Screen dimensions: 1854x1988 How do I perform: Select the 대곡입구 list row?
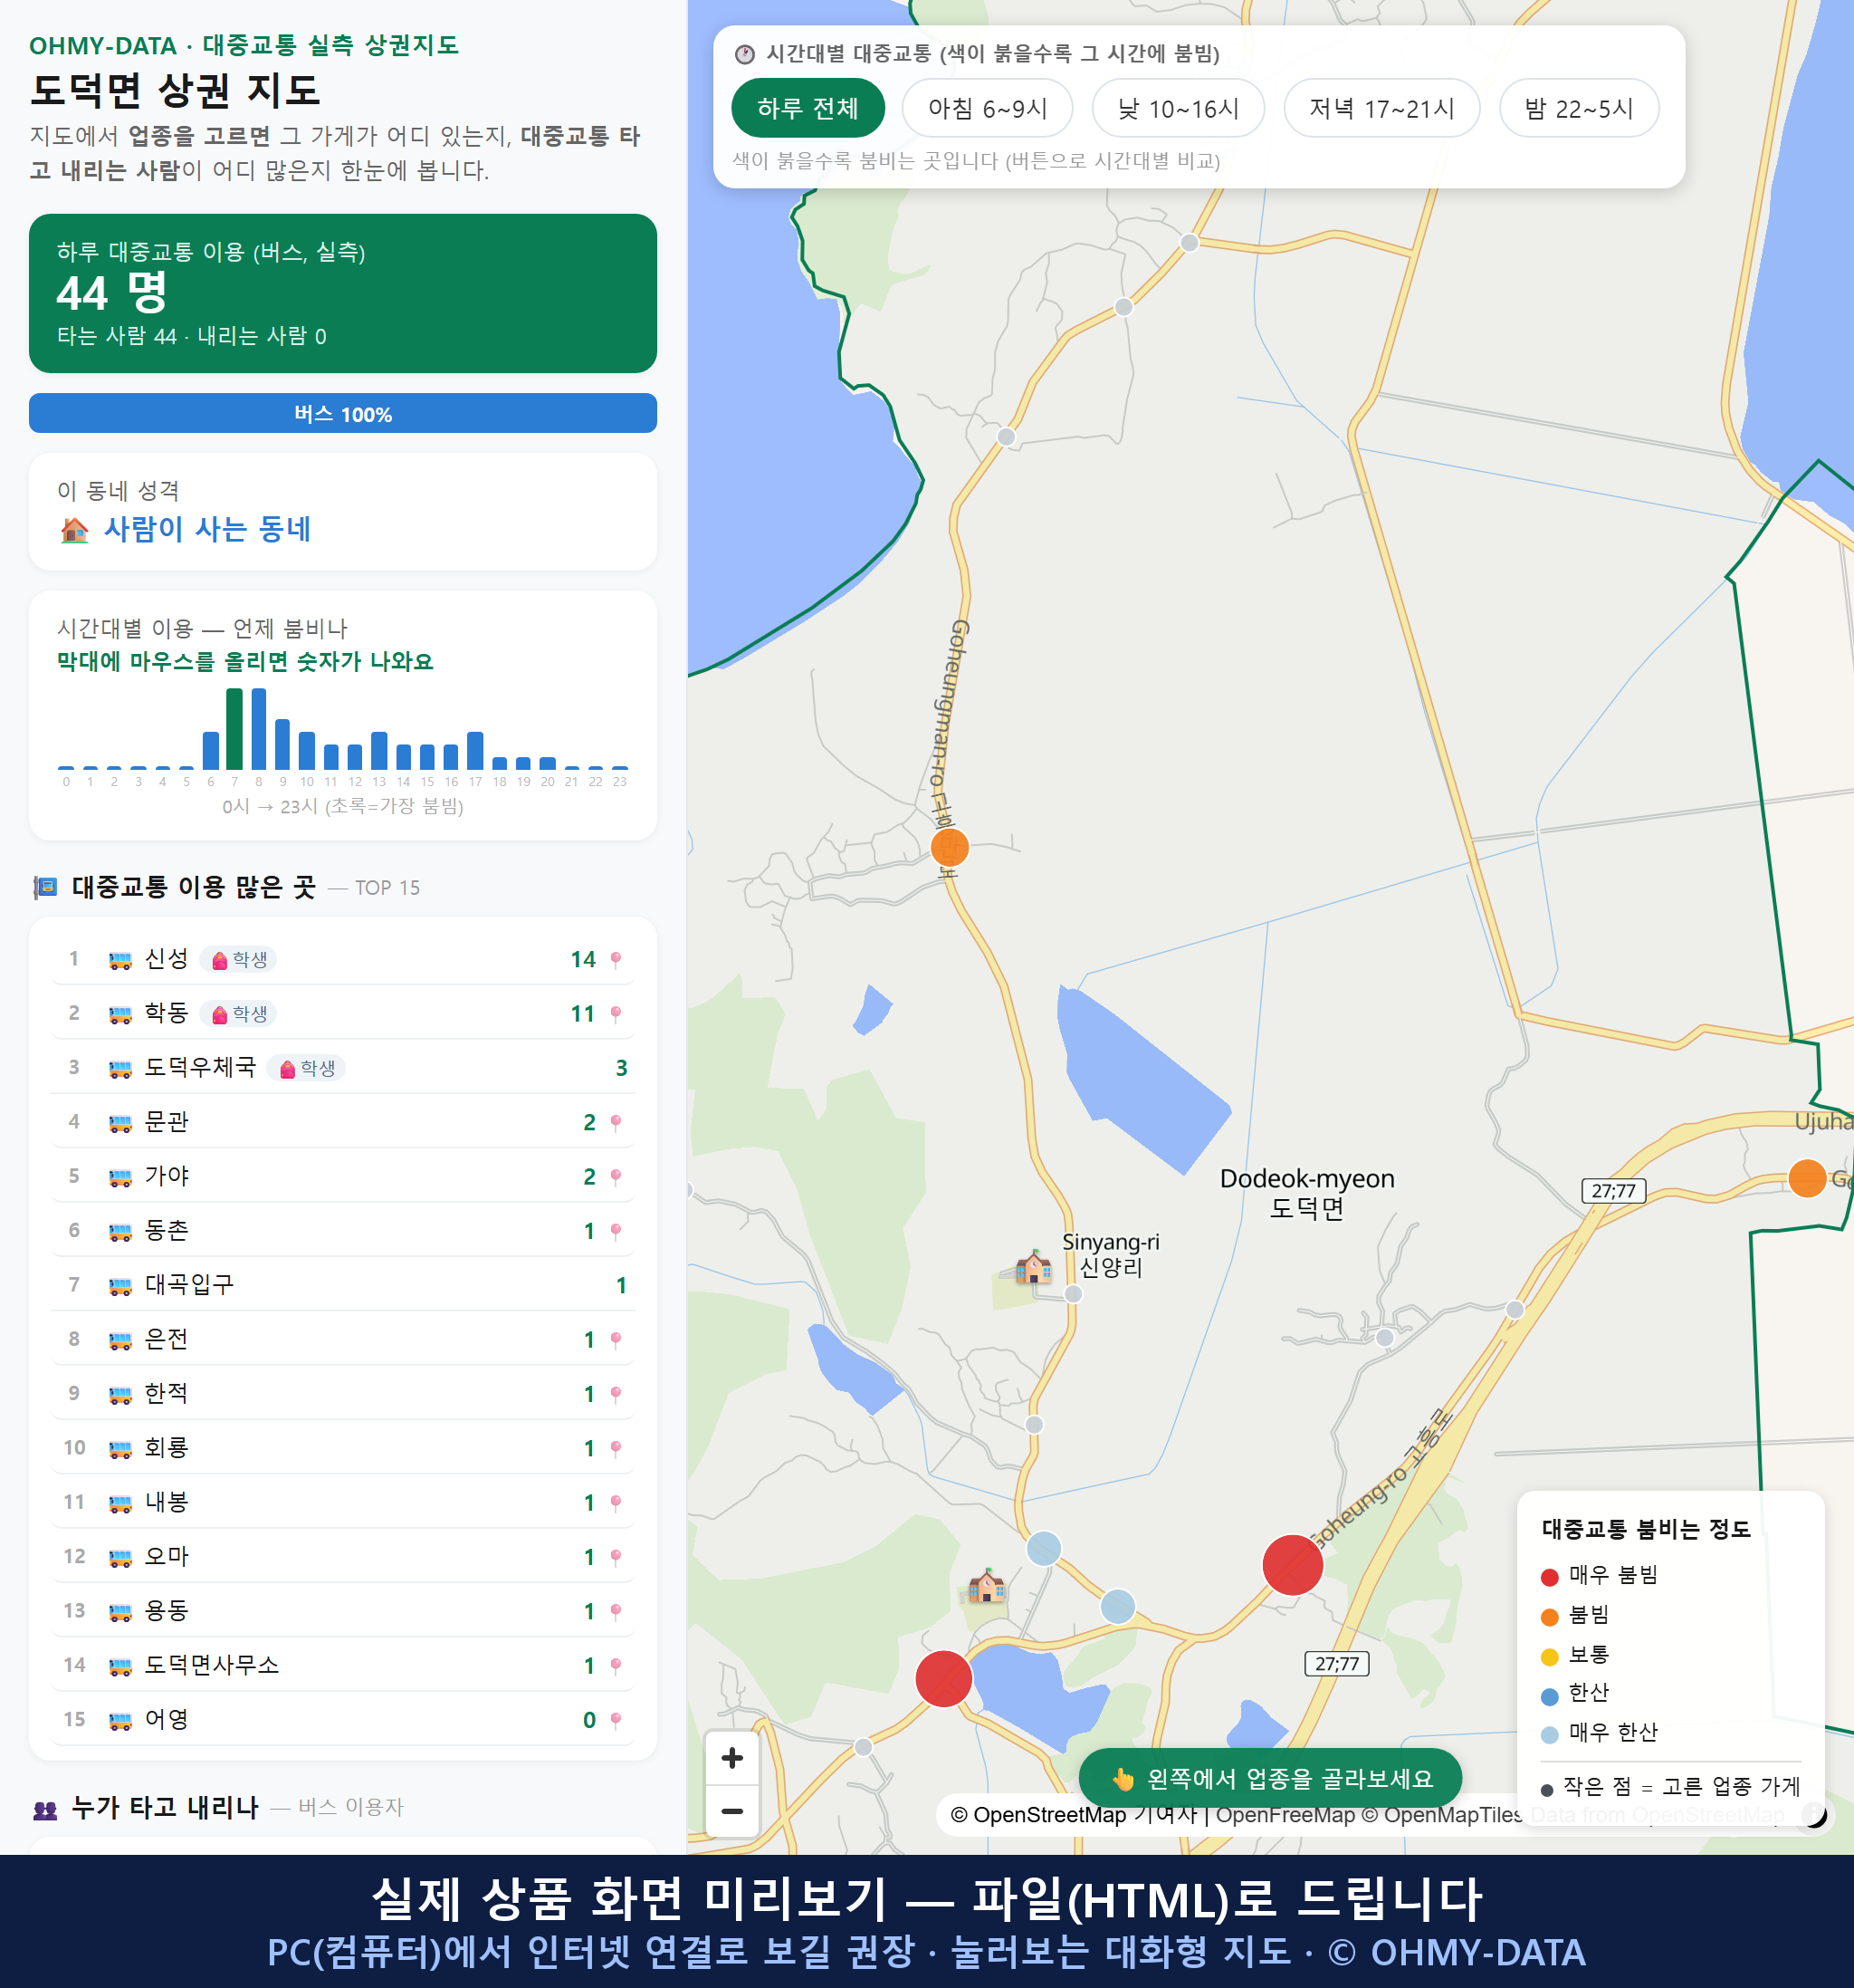[343, 1285]
